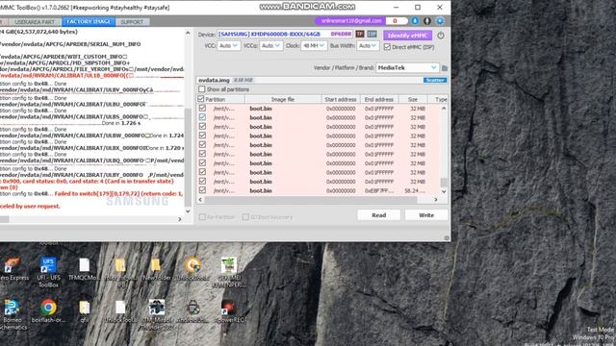Click the 0xE8F7FF end address cell

pyautogui.click(x=379, y=190)
